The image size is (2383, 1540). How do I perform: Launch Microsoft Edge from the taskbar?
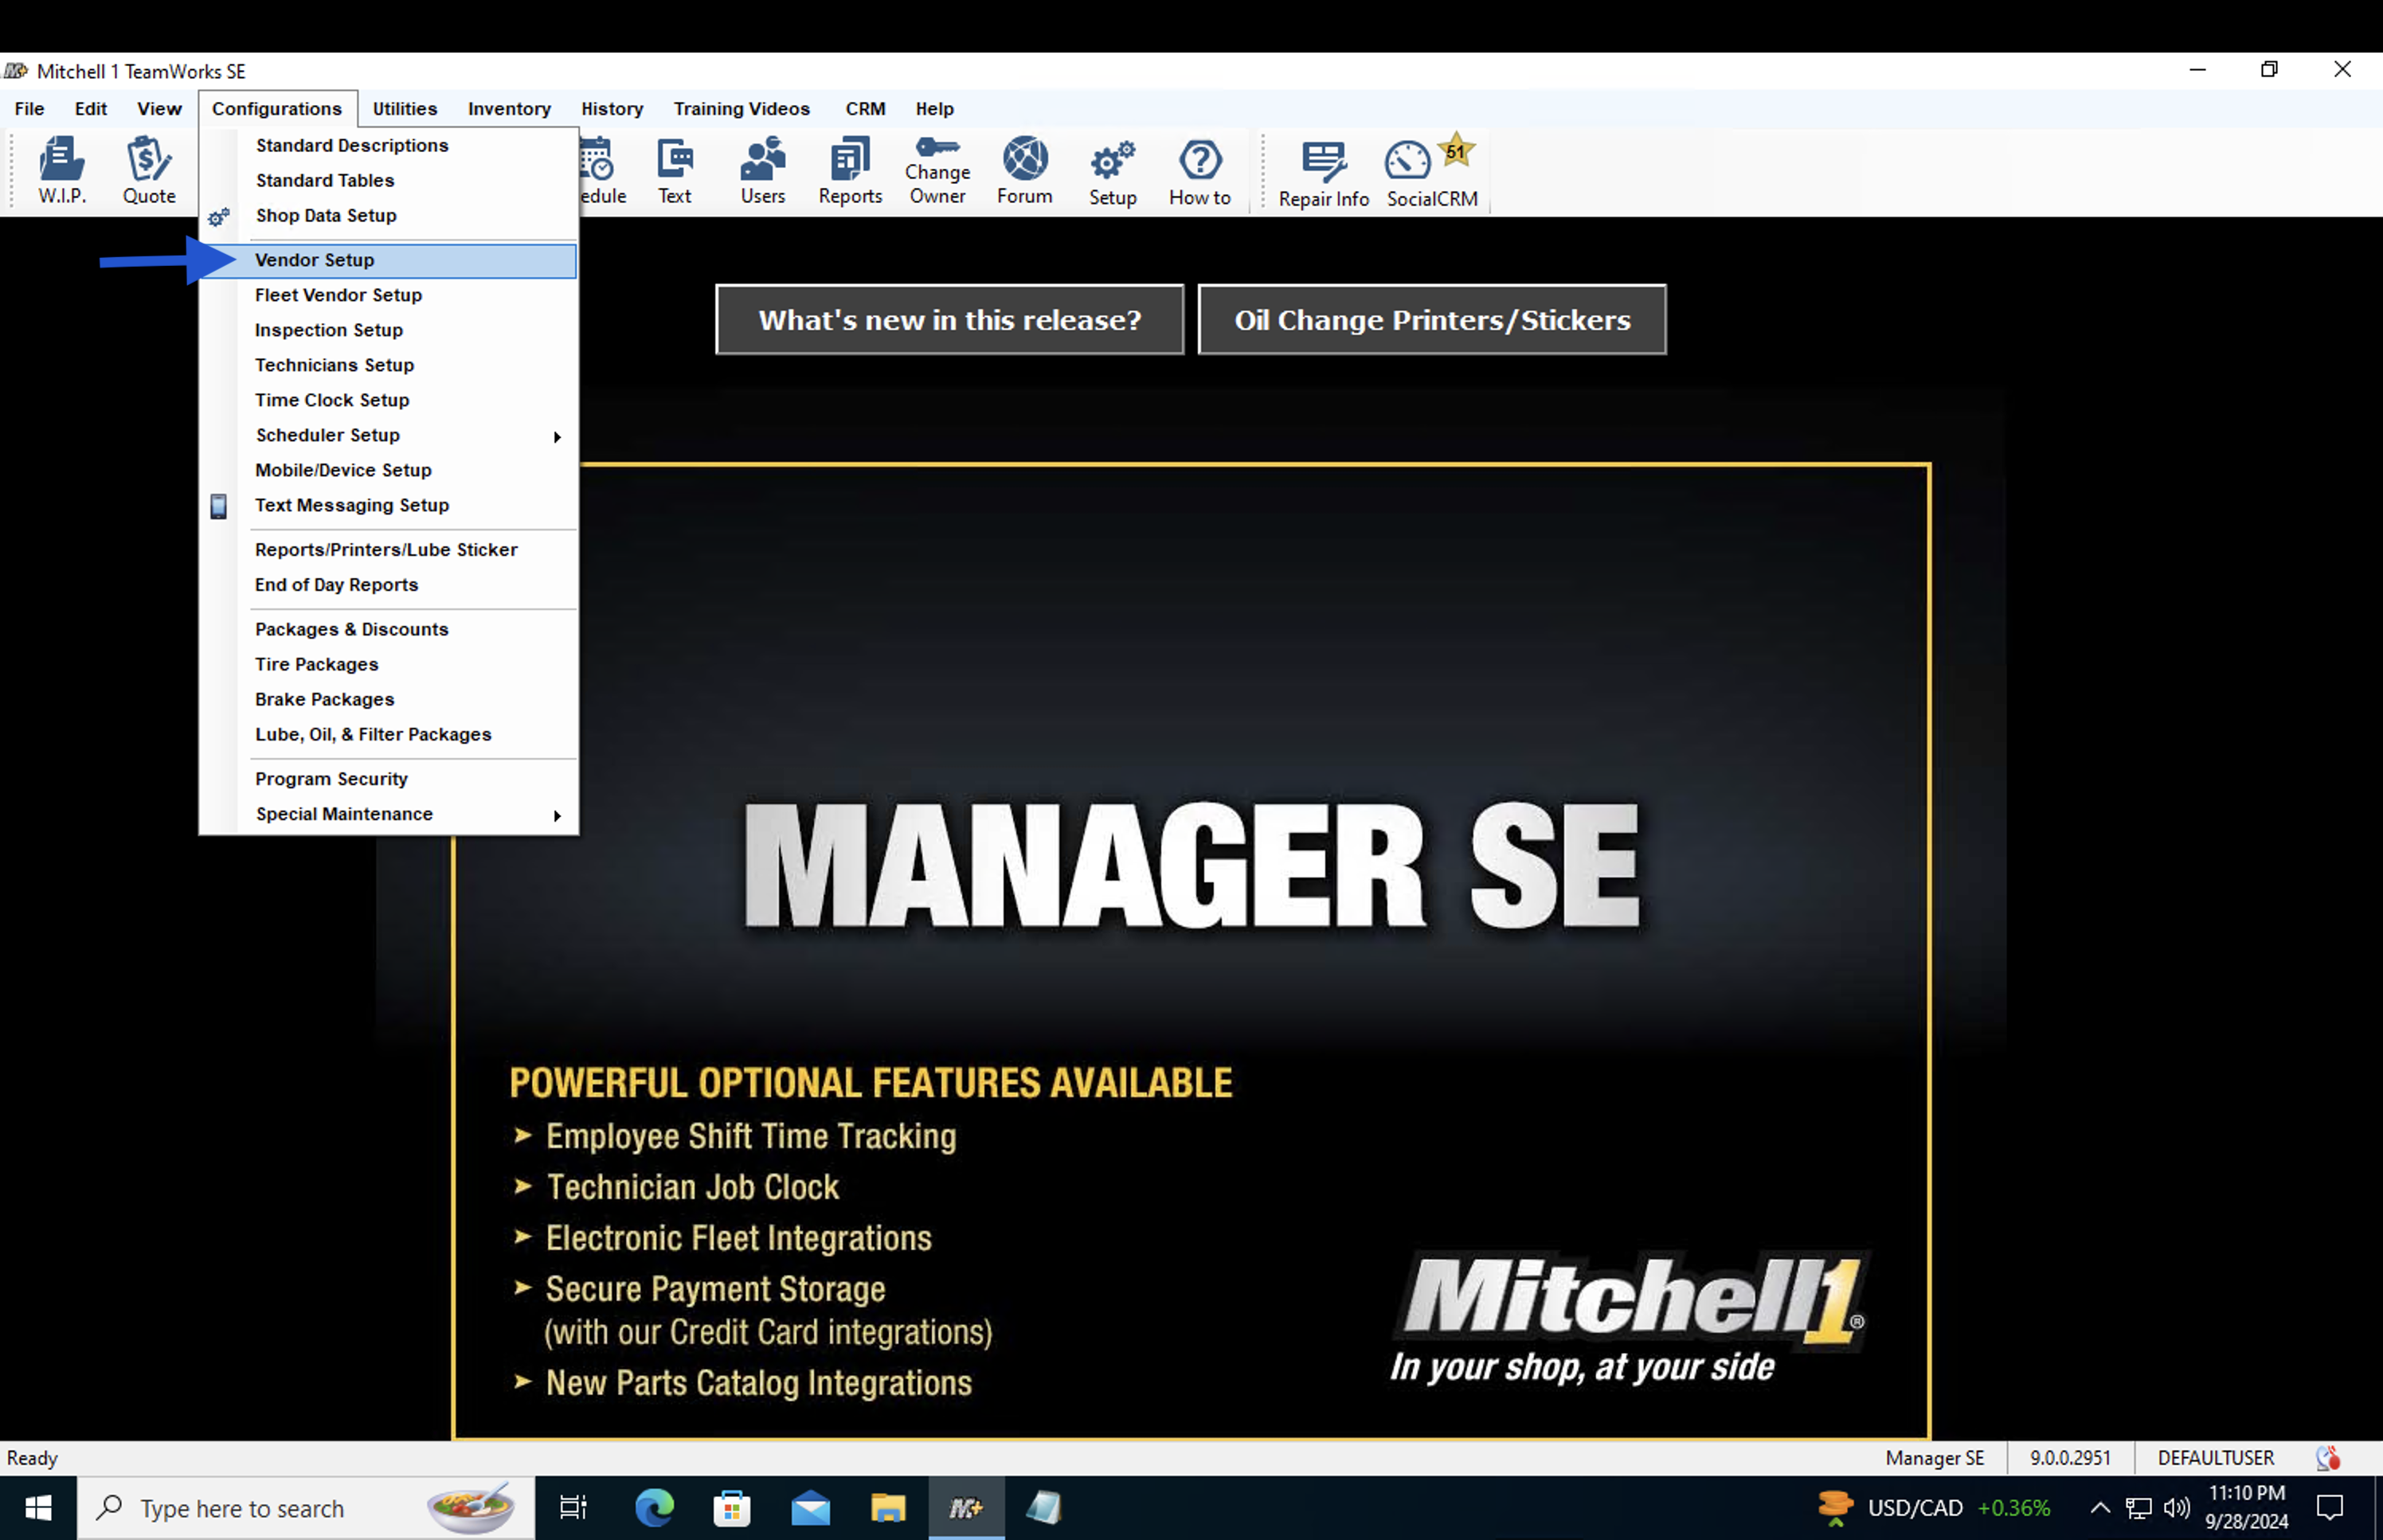coord(654,1507)
